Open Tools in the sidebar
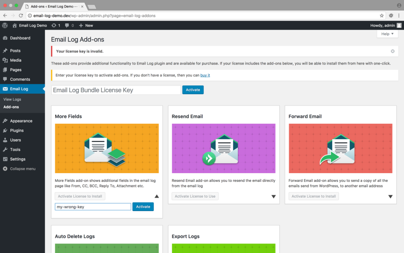 (15, 149)
